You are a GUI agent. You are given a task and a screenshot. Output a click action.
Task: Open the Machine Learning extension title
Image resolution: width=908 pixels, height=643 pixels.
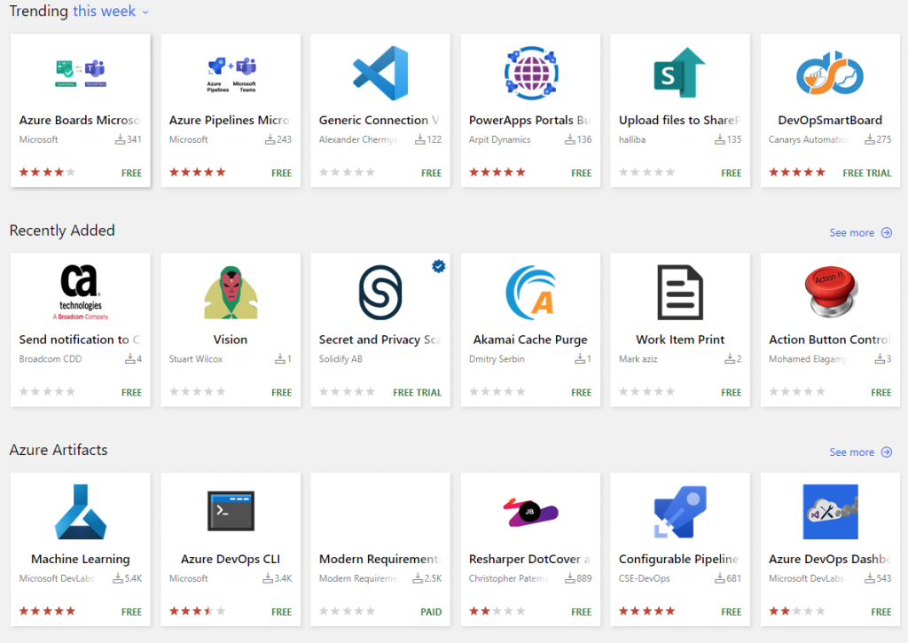pyautogui.click(x=81, y=560)
